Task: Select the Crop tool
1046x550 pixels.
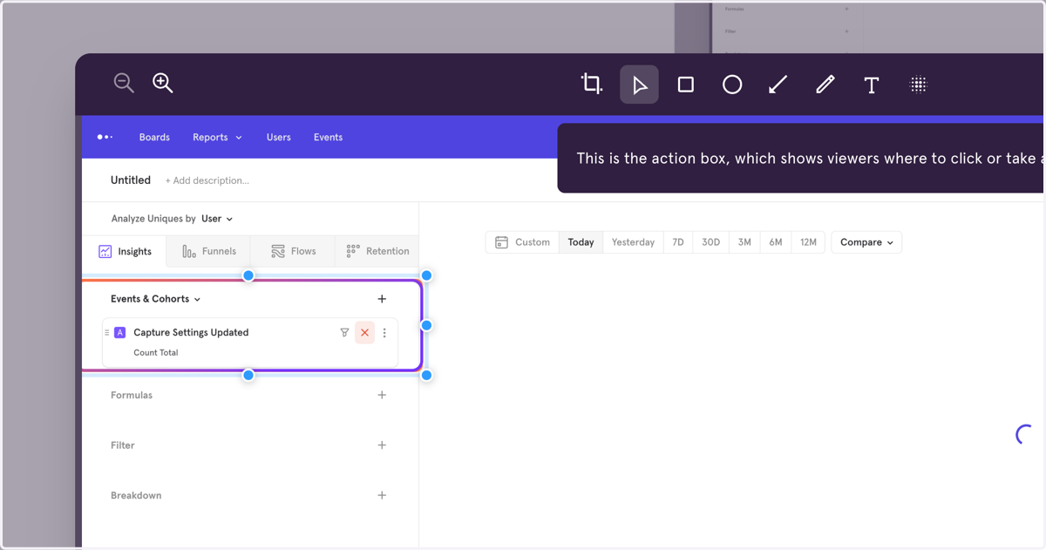Action: click(x=592, y=84)
